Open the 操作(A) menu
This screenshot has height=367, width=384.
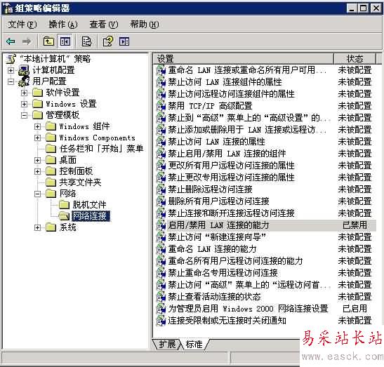pos(63,25)
